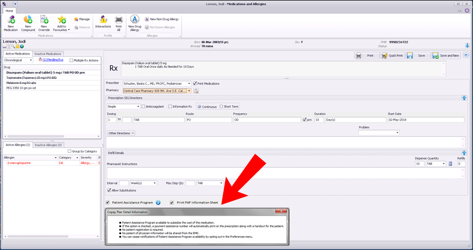Screen dimensions: 473x250
Task: Open the Chronological sort dropdown
Action: click(x=31, y=60)
